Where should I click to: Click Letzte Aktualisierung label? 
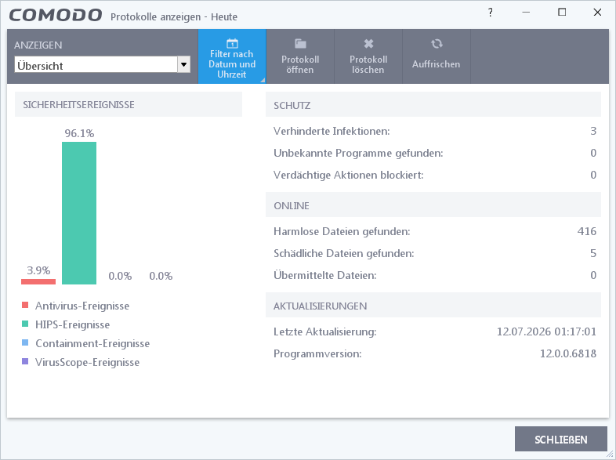(325, 332)
